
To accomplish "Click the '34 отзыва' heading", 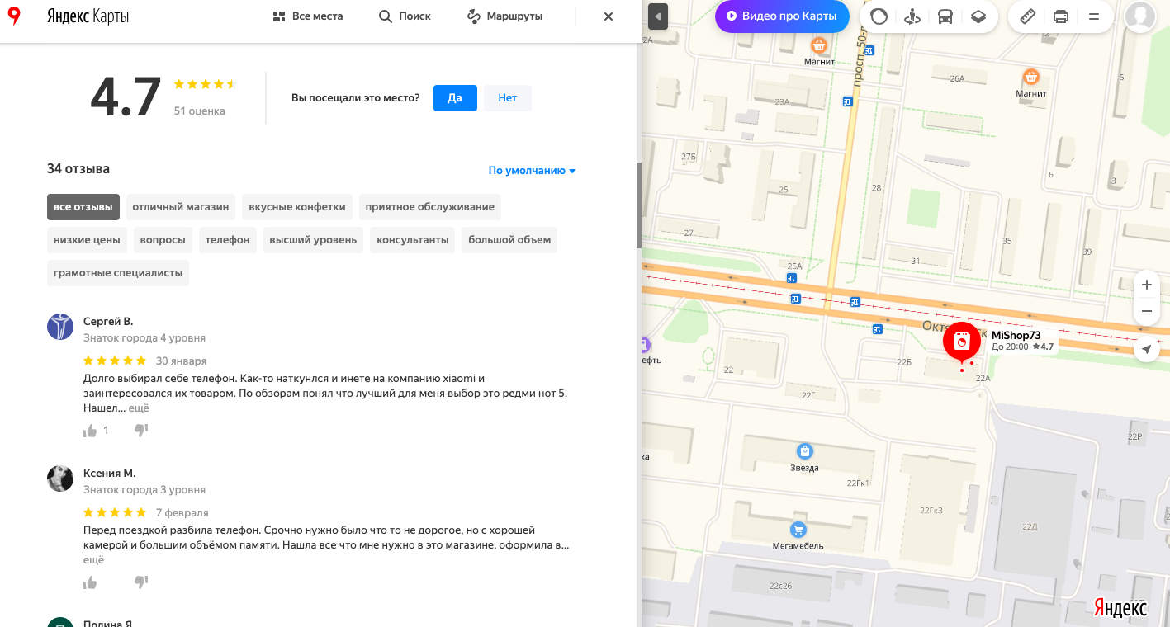I will pyautogui.click(x=78, y=169).
